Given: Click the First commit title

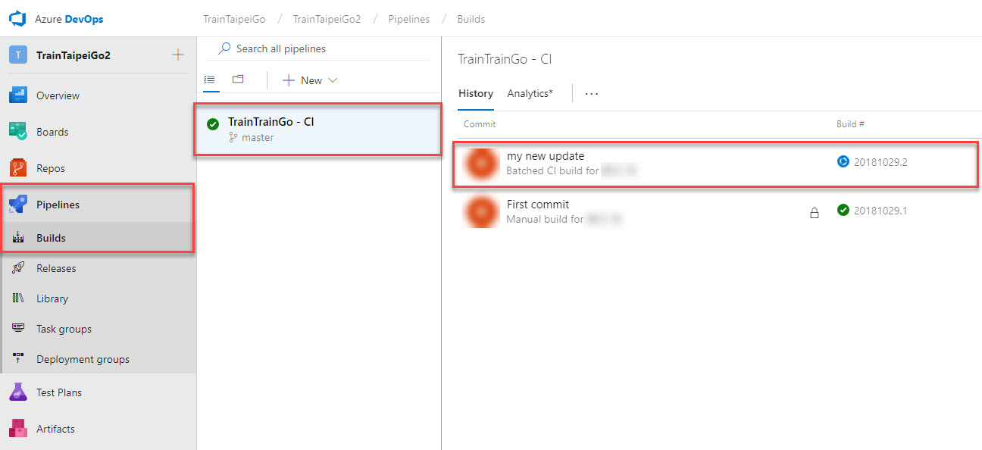Looking at the screenshot, I should [x=538, y=205].
